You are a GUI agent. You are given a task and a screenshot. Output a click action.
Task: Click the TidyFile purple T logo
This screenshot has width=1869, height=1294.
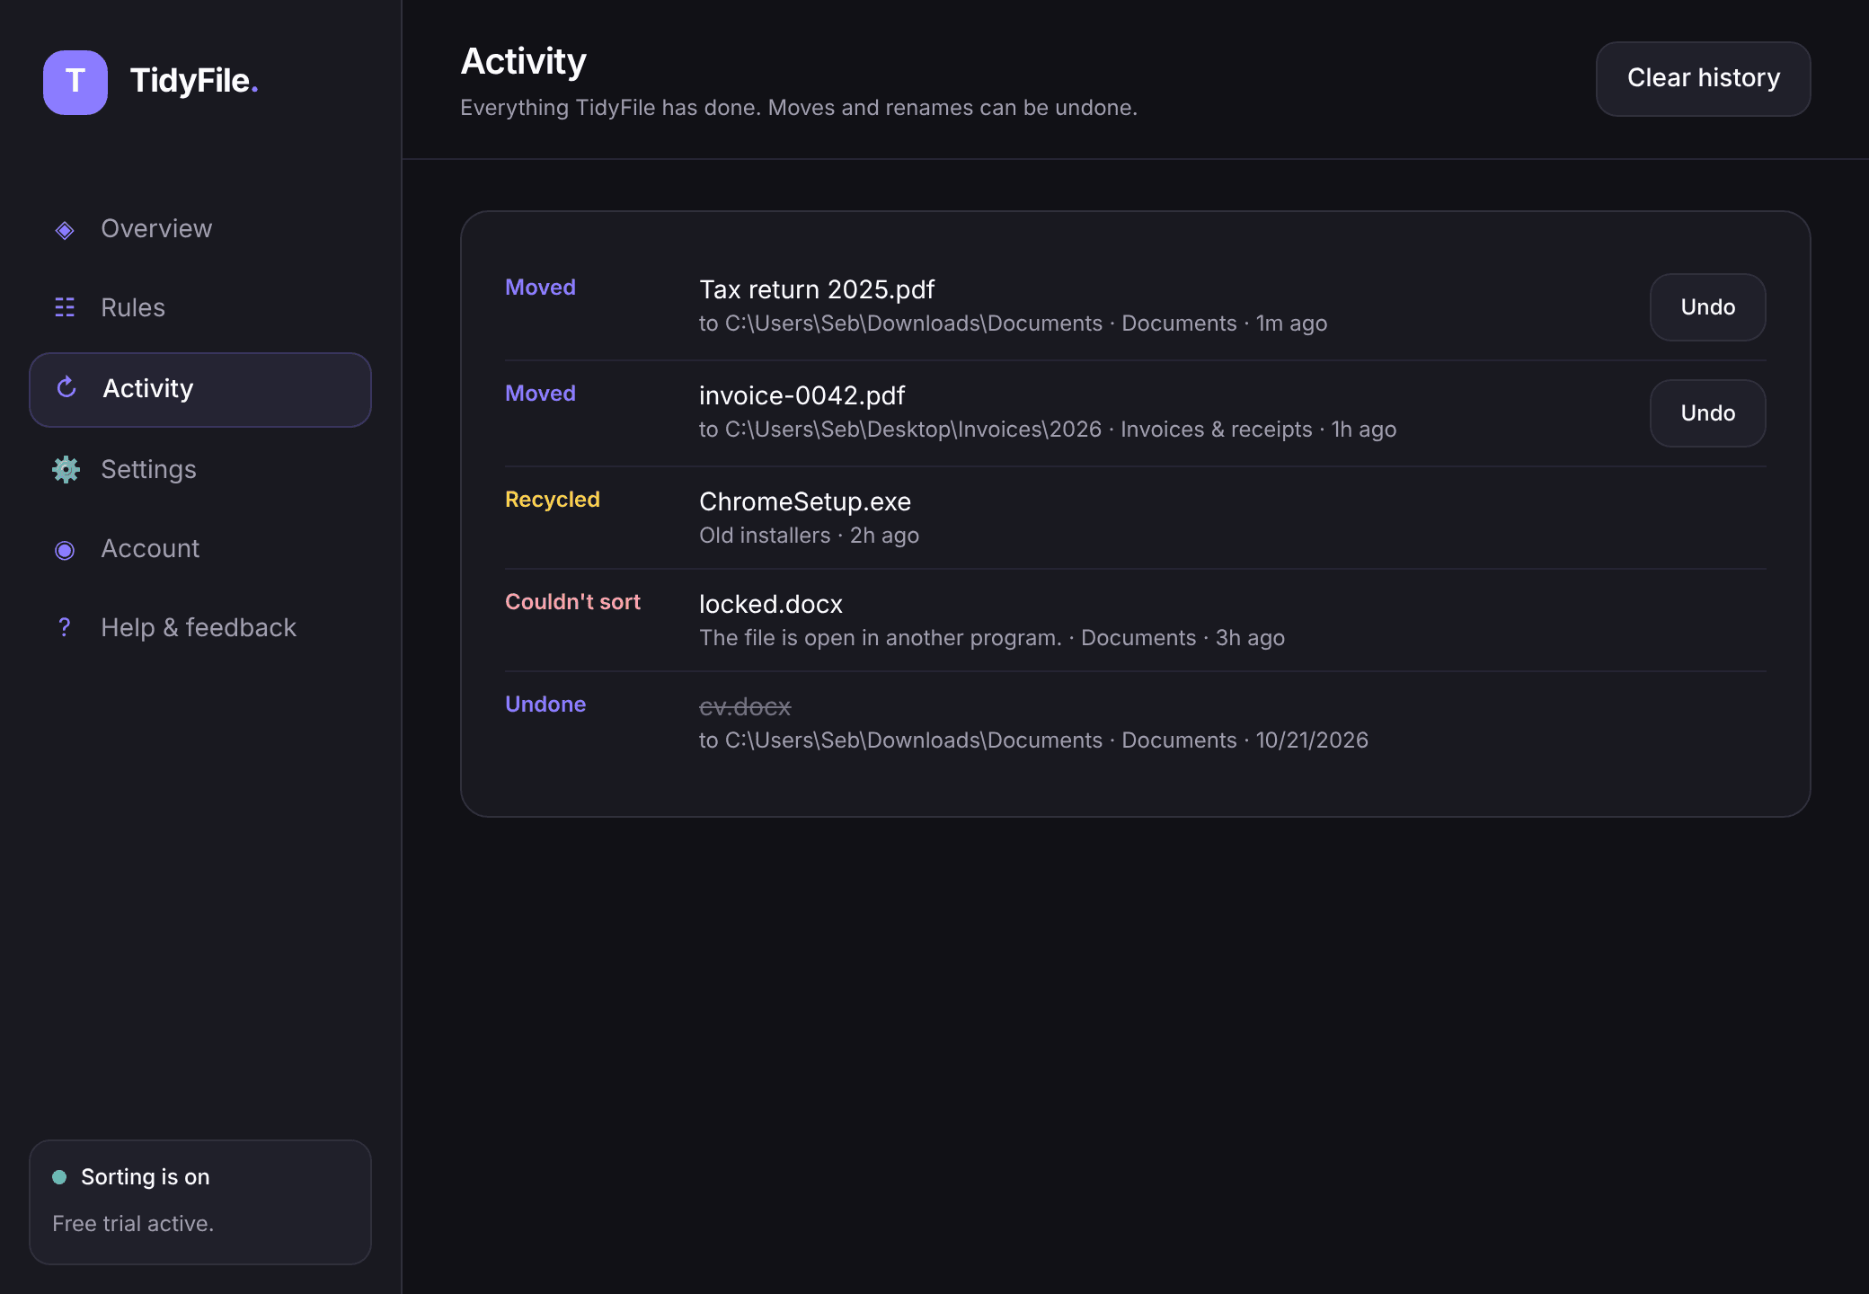pos(75,82)
